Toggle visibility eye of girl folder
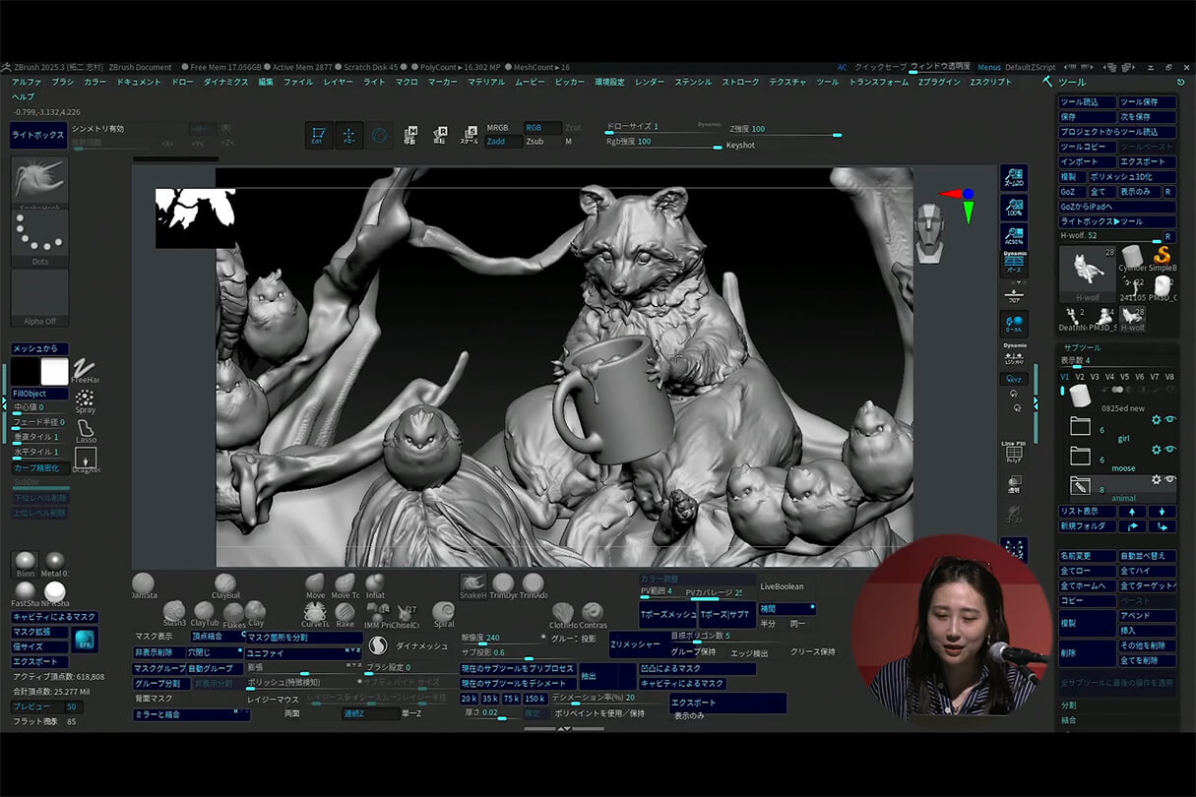 [x=1170, y=419]
